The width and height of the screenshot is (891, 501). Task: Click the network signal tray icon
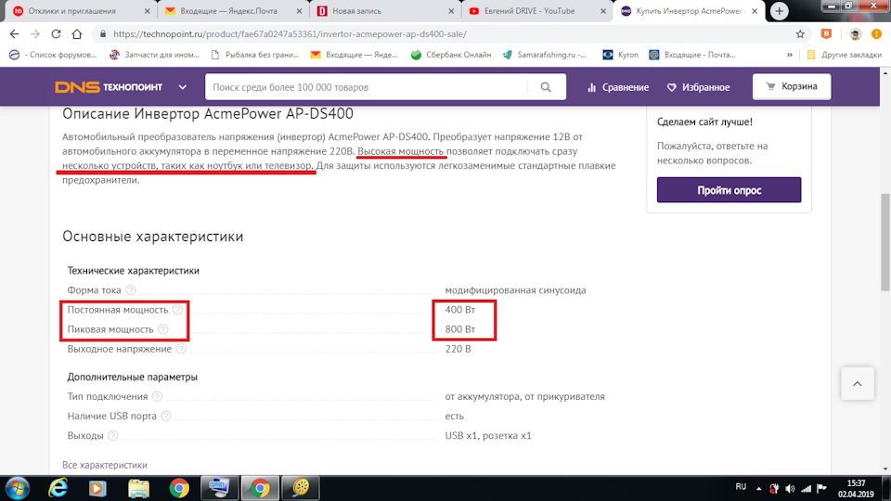[806, 489]
